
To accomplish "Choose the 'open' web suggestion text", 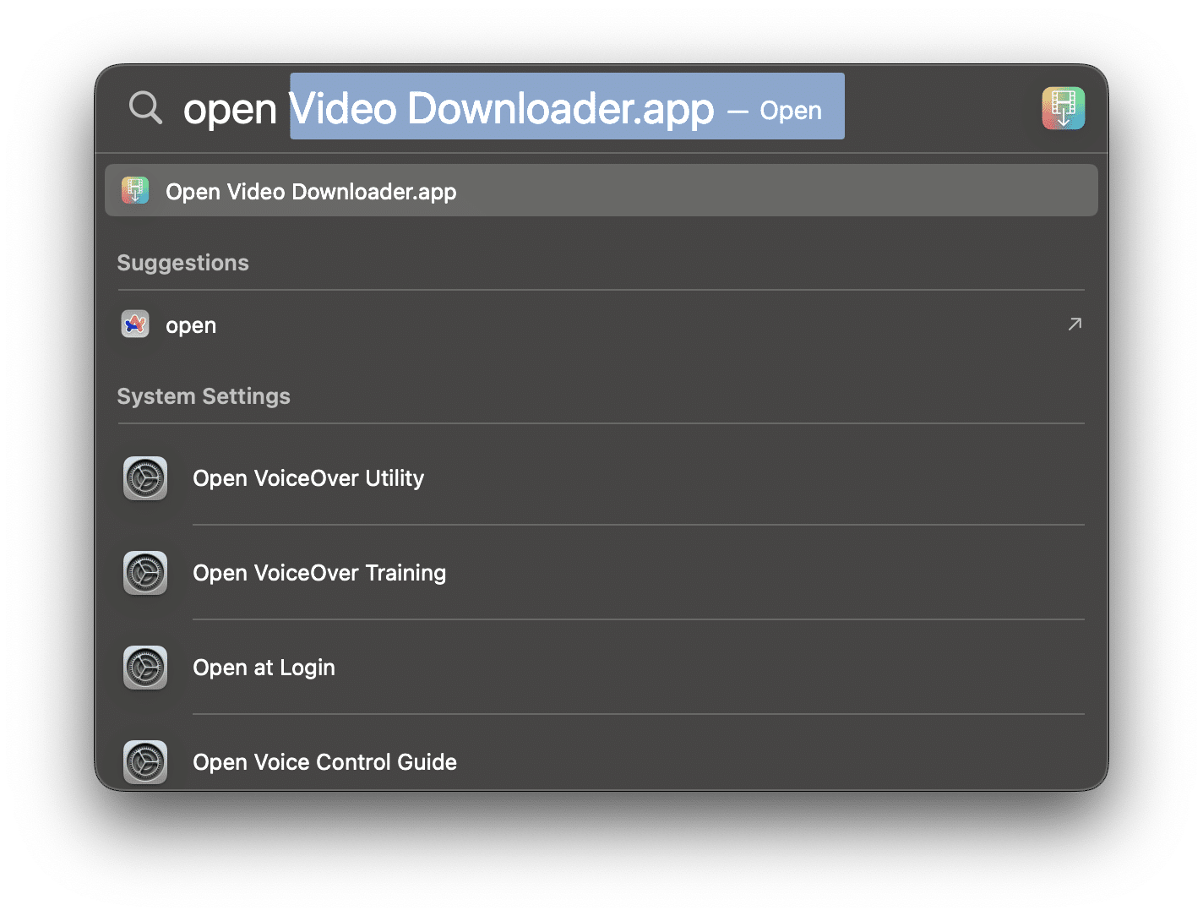I will tap(191, 325).
